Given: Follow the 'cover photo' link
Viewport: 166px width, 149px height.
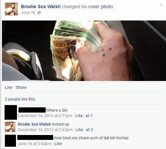Looking at the screenshot, I should coord(101,7).
